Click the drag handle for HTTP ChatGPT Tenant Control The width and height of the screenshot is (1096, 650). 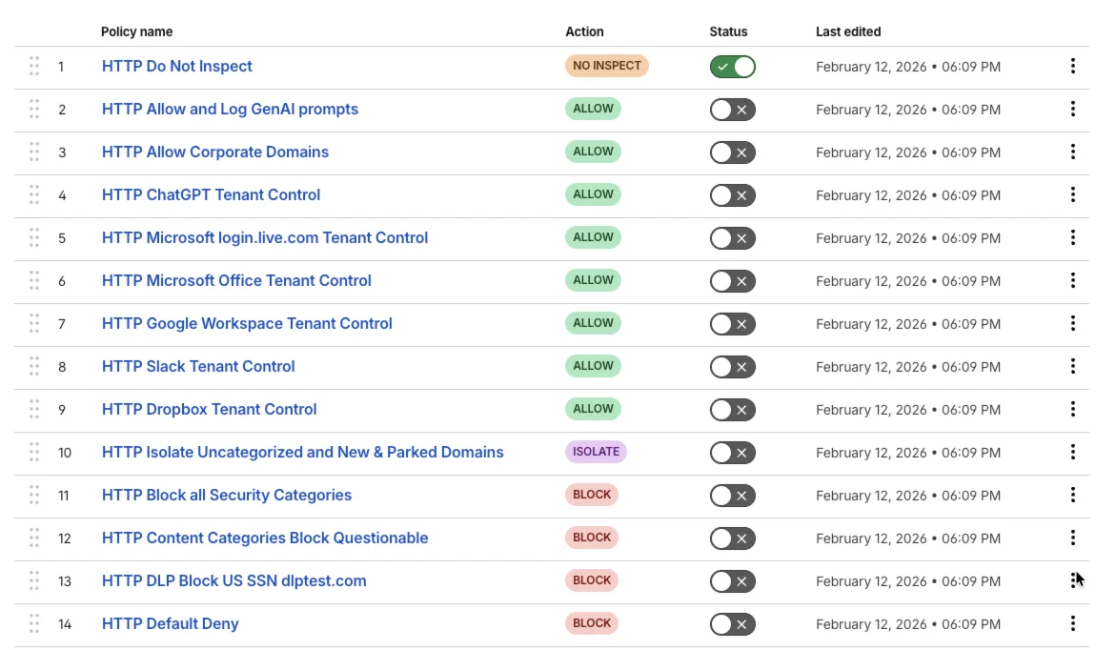click(33, 195)
